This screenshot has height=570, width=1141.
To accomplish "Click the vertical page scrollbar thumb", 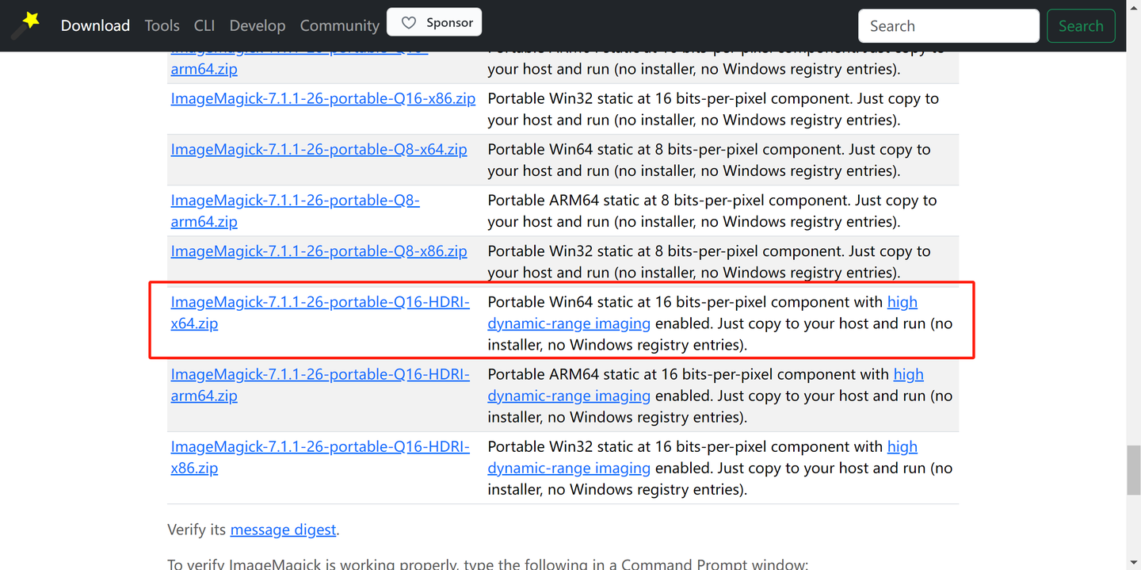I will click(1133, 470).
